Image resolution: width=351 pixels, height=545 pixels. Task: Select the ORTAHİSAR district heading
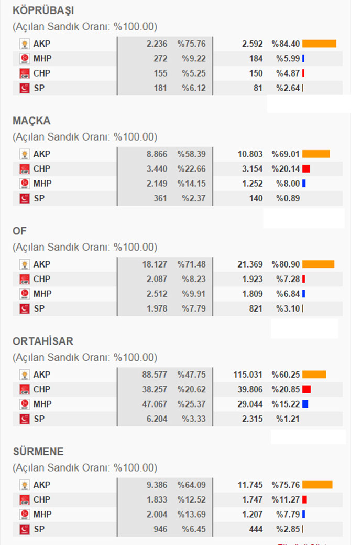click(x=43, y=341)
